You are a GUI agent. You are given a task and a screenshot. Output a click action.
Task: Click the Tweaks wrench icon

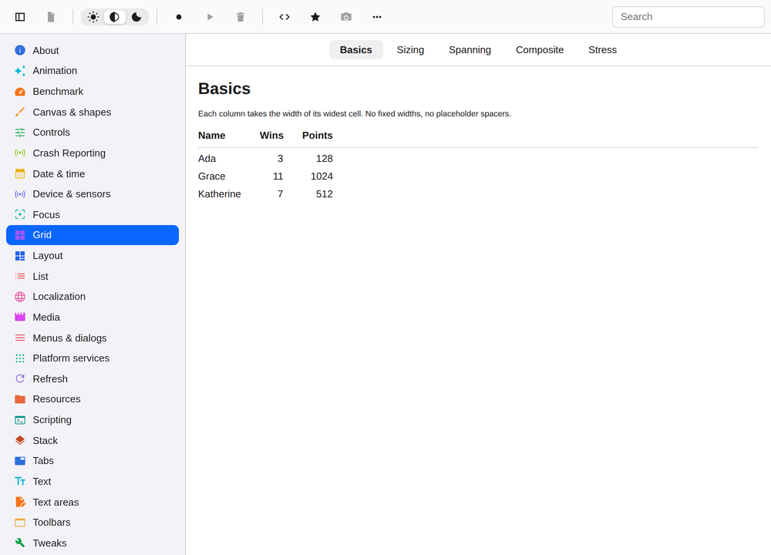pyautogui.click(x=20, y=543)
